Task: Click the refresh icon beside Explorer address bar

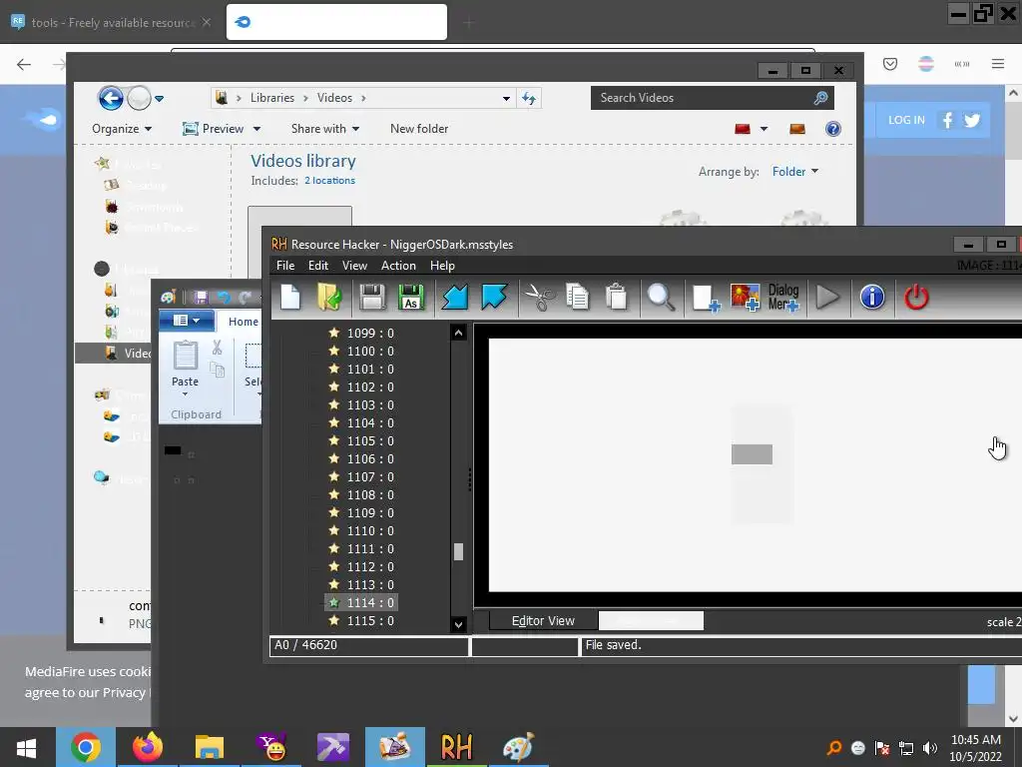Action: point(529,99)
